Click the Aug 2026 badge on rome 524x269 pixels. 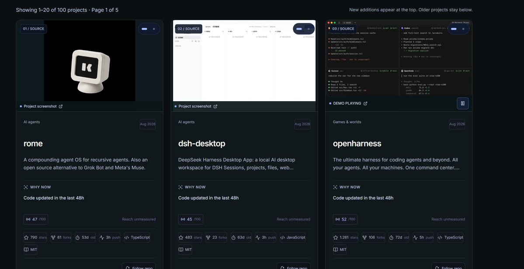[x=147, y=124]
